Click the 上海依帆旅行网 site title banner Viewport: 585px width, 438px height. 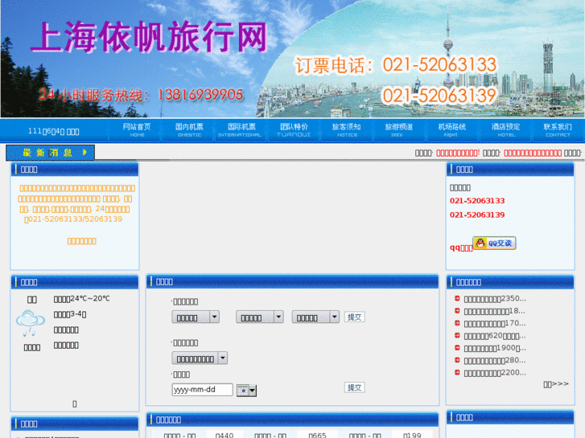point(149,36)
